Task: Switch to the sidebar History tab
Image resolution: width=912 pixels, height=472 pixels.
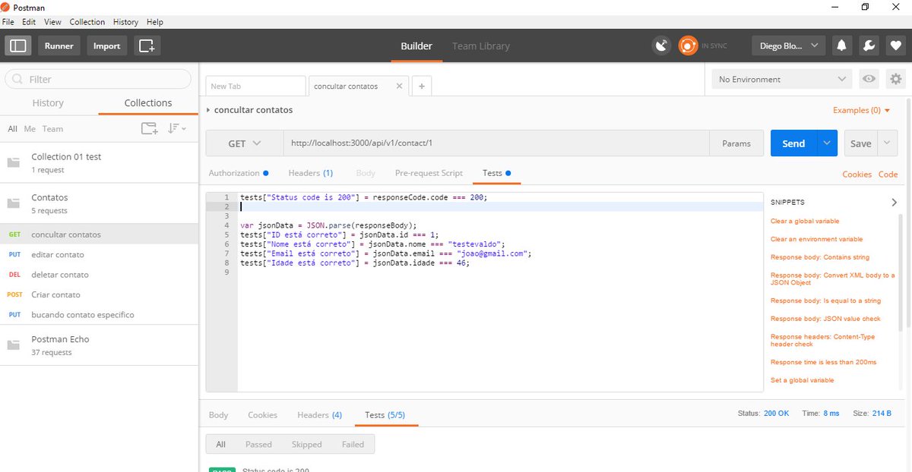Action: (x=48, y=103)
